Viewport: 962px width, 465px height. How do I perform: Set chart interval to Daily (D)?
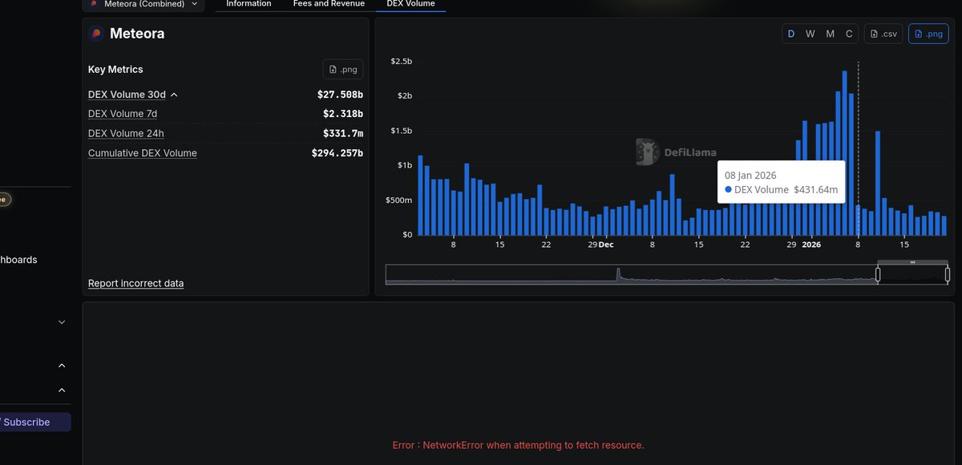click(791, 34)
